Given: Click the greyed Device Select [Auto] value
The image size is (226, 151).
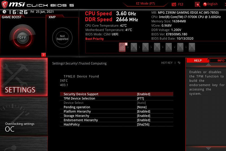Looking at the screenshot, I should click(141, 103).
